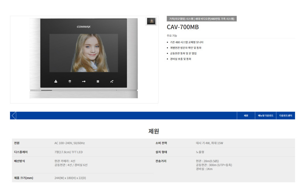Click 'AC 100~240V, 50/60Hz' value
The image size is (303, 190).
[x=70, y=143]
